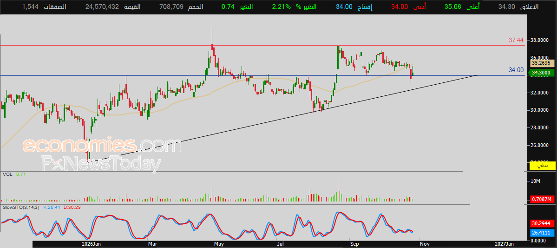Screen dimensions: 557x248
Task: Click the 38.0000 price axis label
Action: 539,40
